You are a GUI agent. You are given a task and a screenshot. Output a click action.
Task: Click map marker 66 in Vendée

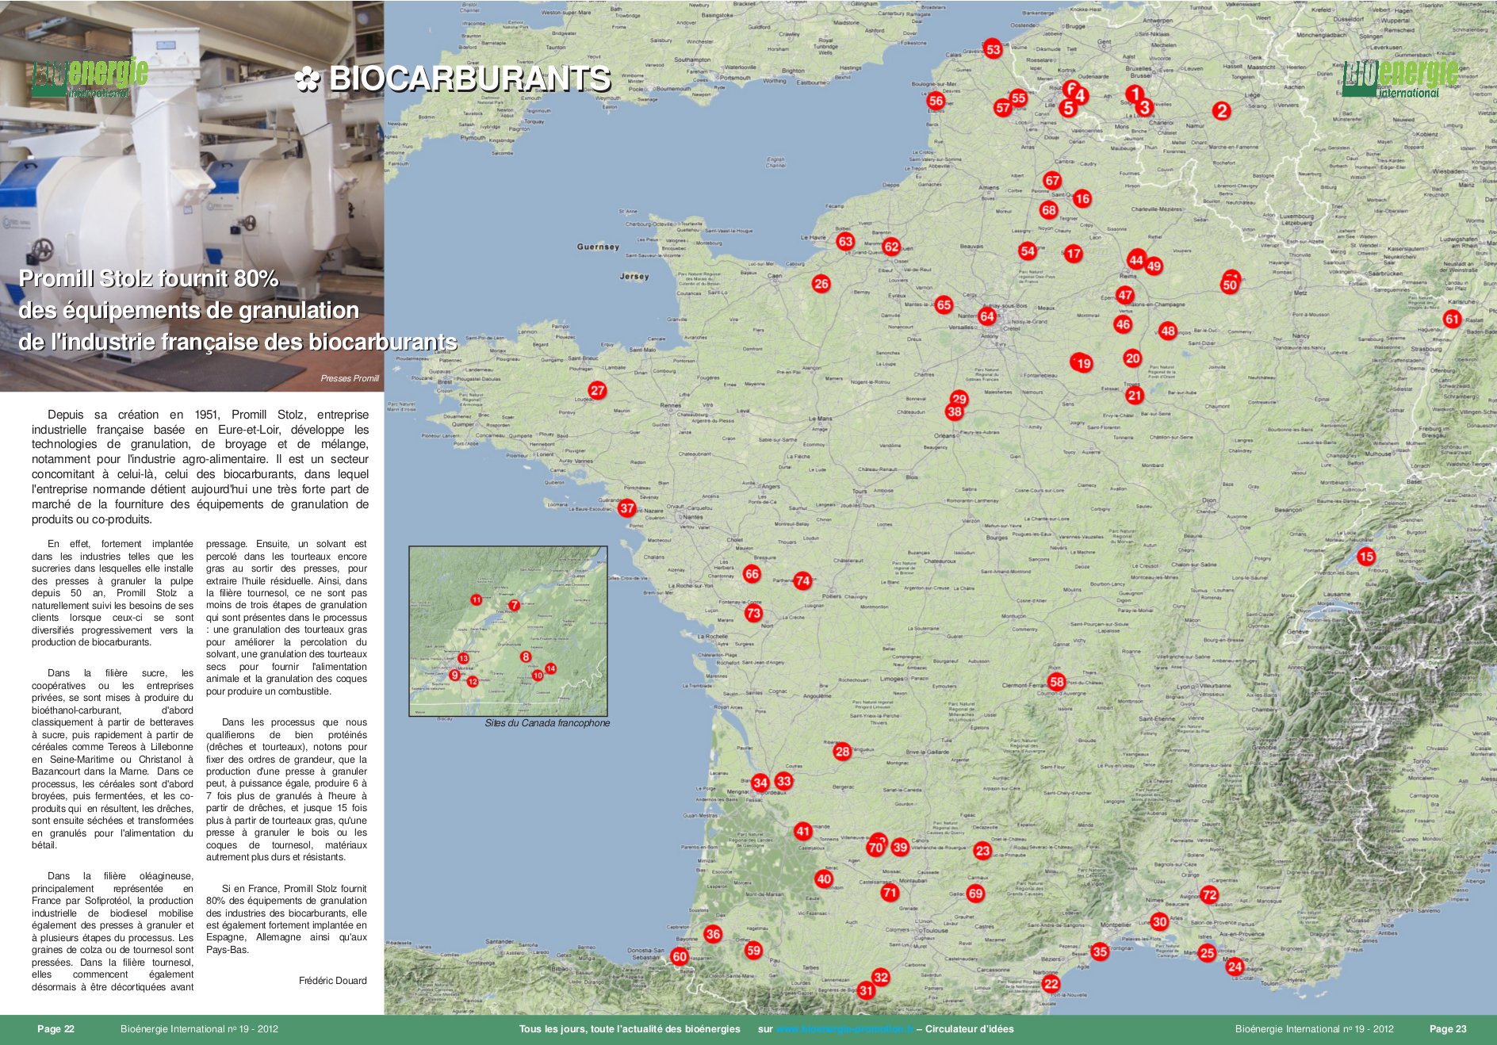752,573
